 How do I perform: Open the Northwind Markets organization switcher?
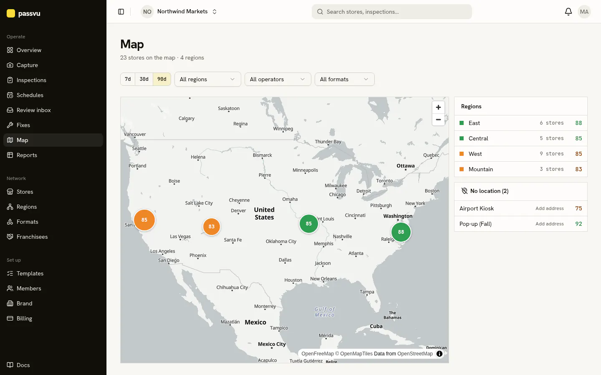pyautogui.click(x=179, y=12)
